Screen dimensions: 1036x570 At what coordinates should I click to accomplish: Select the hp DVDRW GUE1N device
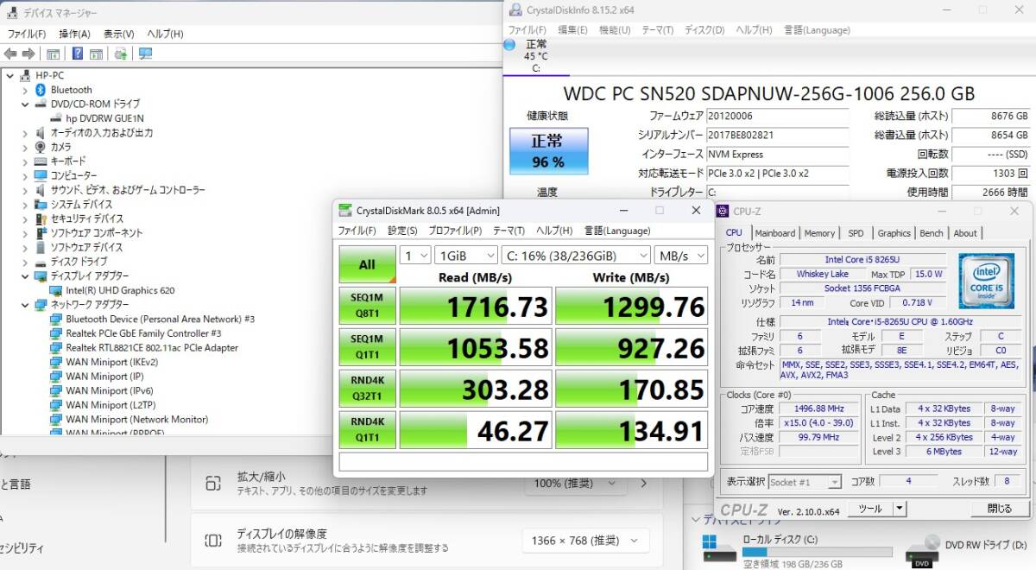tap(105, 118)
